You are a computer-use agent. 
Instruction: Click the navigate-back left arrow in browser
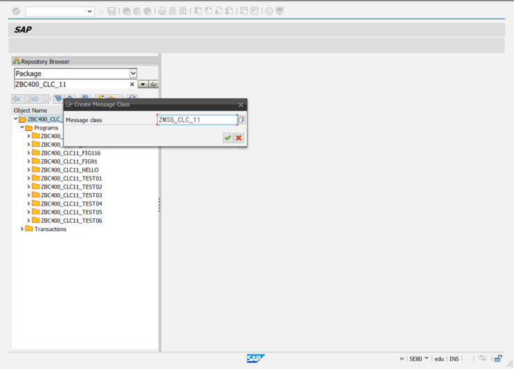click(x=17, y=99)
